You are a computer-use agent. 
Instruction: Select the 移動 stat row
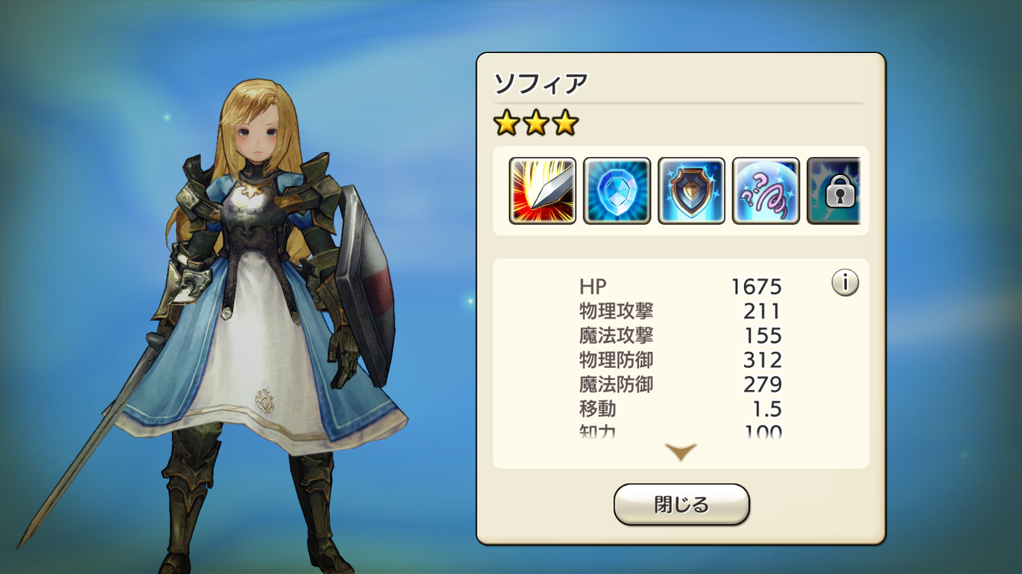681,409
